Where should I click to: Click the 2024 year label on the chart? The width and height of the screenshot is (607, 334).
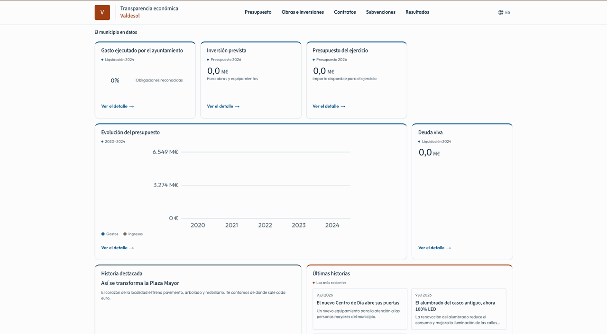pos(332,226)
